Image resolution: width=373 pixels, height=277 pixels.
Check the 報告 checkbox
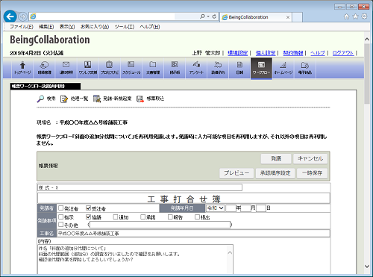(170, 217)
